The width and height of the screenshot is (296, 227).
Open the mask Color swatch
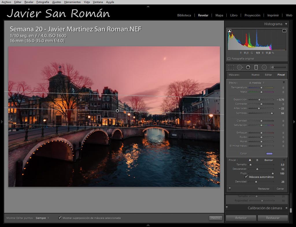tap(269, 153)
